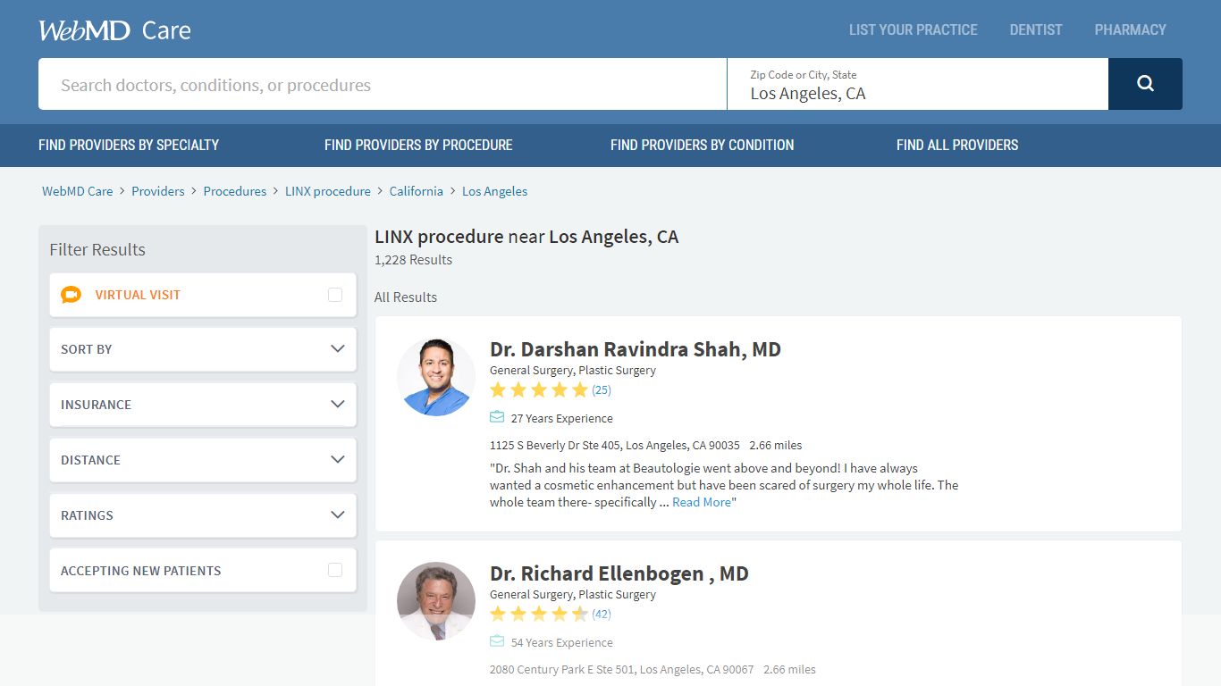The width and height of the screenshot is (1221, 686).
Task: Click experience icon beside 27 Years Experience
Action: coord(497,417)
